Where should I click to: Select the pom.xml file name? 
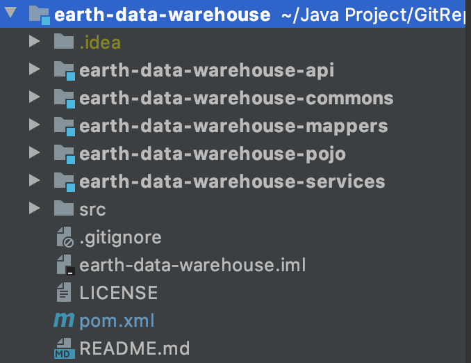pos(117,321)
